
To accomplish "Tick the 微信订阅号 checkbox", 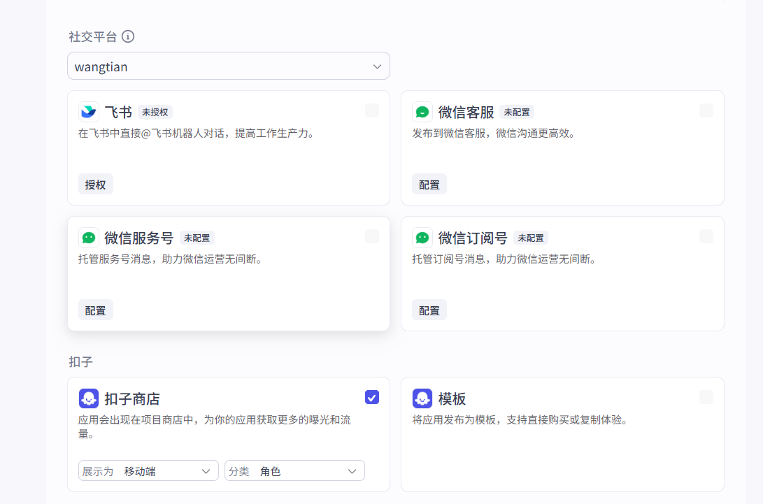I will click(x=706, y=236).
